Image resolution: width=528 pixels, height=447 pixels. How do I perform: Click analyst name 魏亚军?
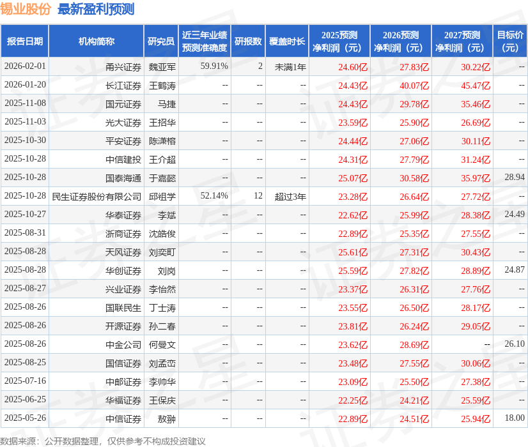point(162,67)
